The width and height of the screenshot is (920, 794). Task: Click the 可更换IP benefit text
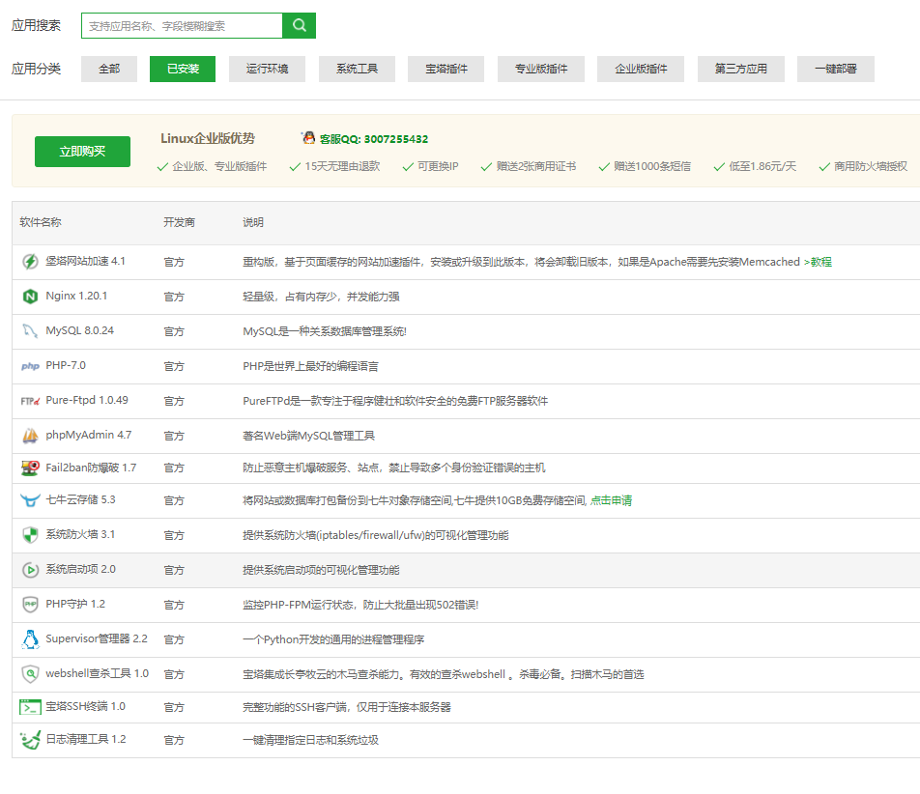(x=438, y=166)
